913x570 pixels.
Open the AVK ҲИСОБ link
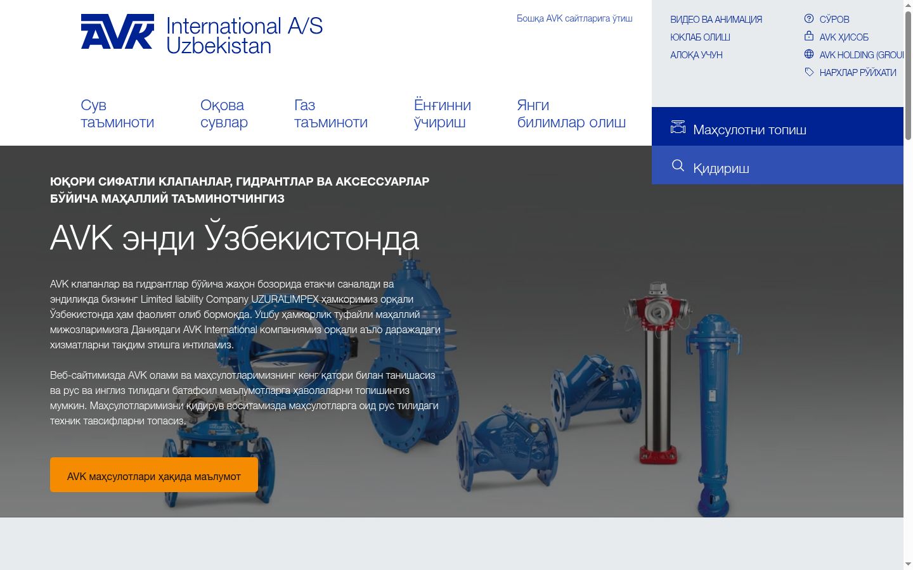coord(844,37)
